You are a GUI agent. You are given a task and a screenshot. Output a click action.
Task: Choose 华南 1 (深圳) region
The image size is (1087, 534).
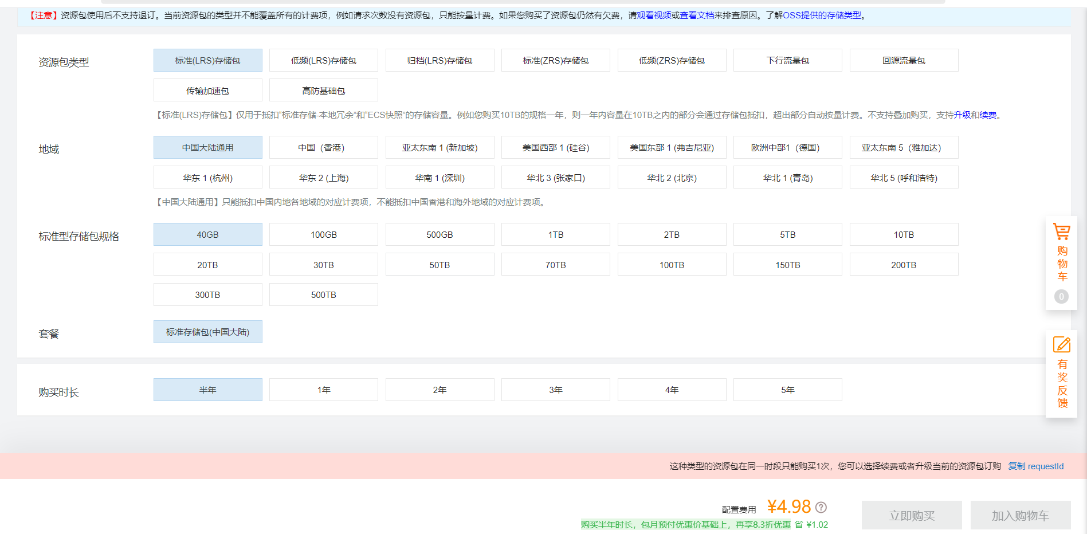[x=439, y=178]
